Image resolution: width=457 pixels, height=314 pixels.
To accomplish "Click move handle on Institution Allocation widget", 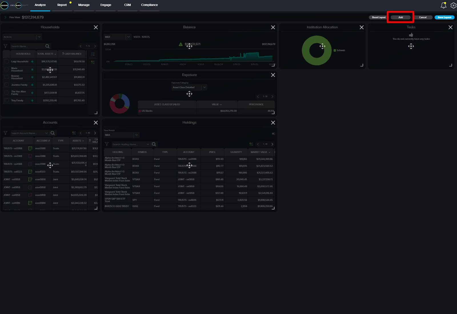I will [322, 46].
